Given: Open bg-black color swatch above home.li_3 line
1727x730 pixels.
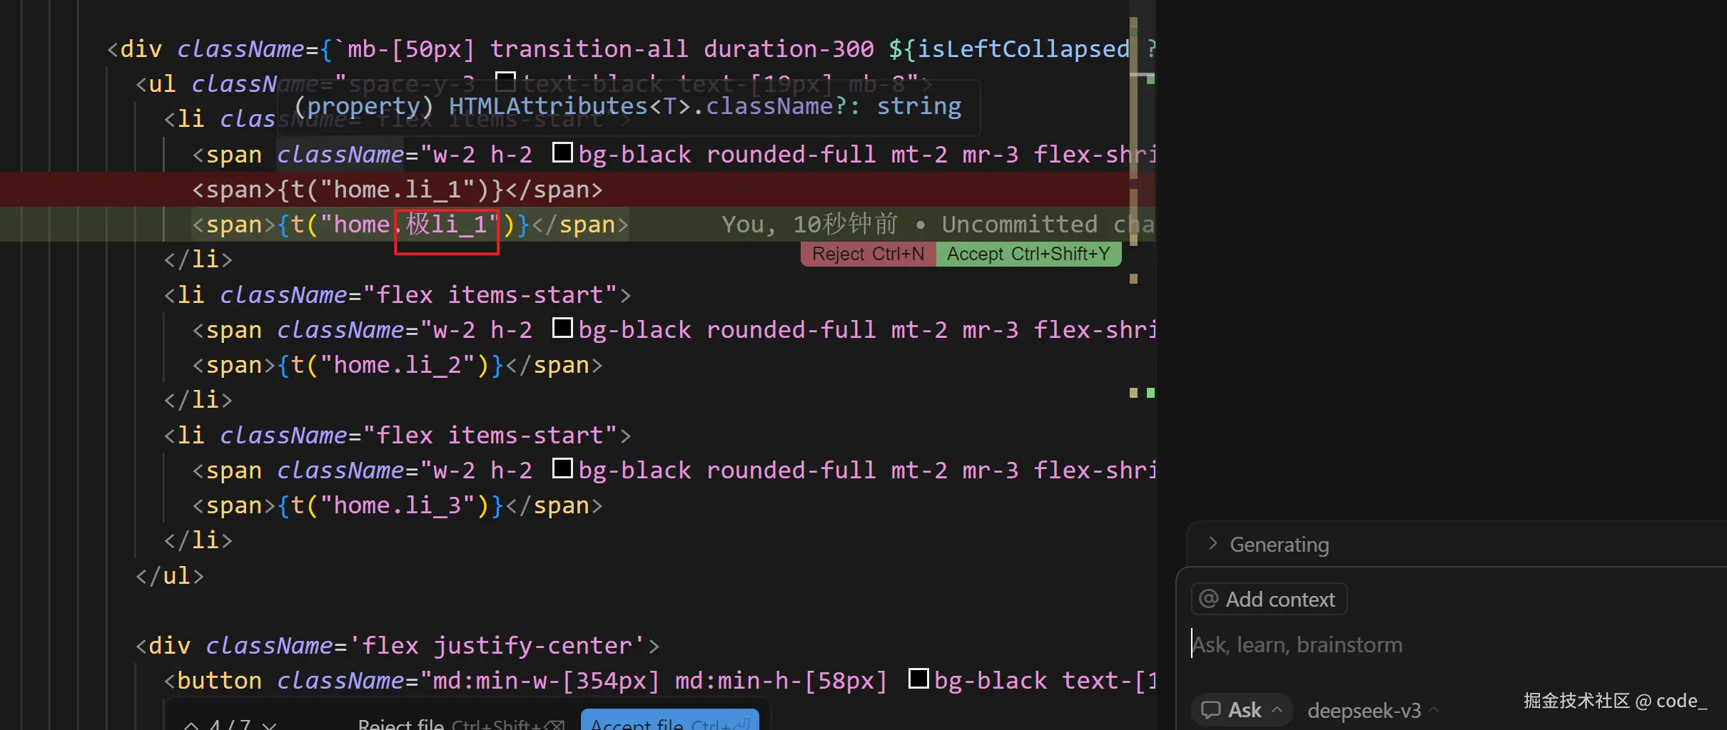Looking at the screenshot, I should [563, 468].
